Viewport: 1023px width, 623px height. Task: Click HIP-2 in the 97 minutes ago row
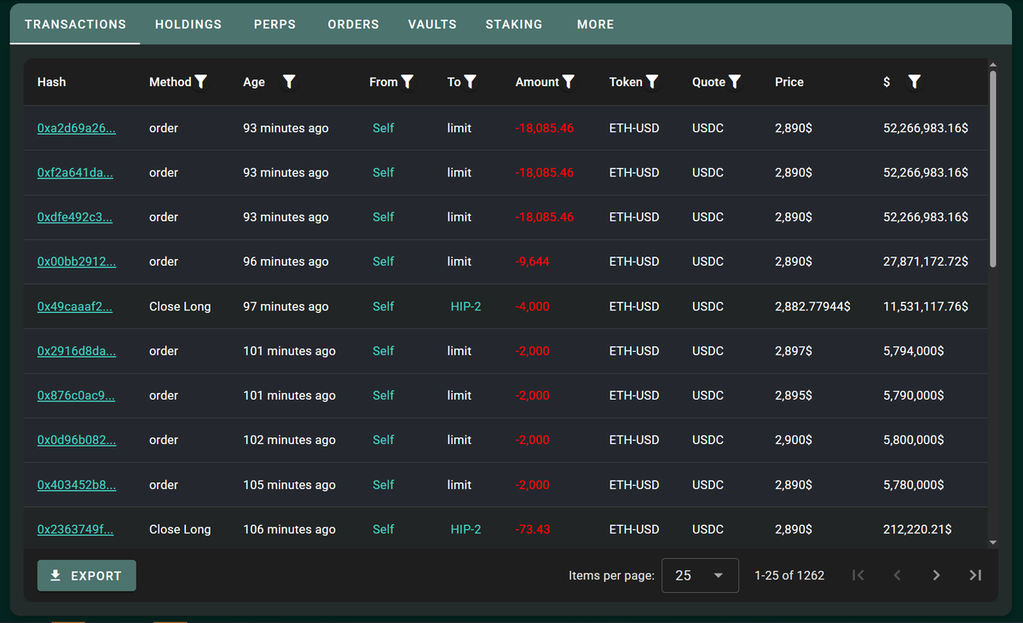coord(465,307)
